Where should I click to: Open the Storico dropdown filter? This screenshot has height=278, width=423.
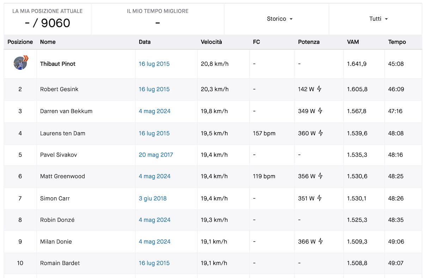(280, 19)
